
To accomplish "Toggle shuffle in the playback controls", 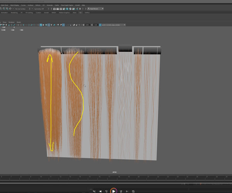I will coord(94,191).
